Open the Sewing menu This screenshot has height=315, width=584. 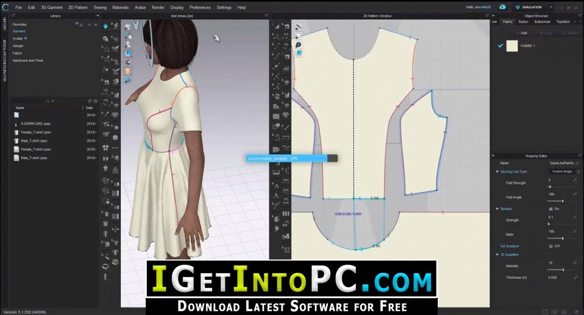100,8
